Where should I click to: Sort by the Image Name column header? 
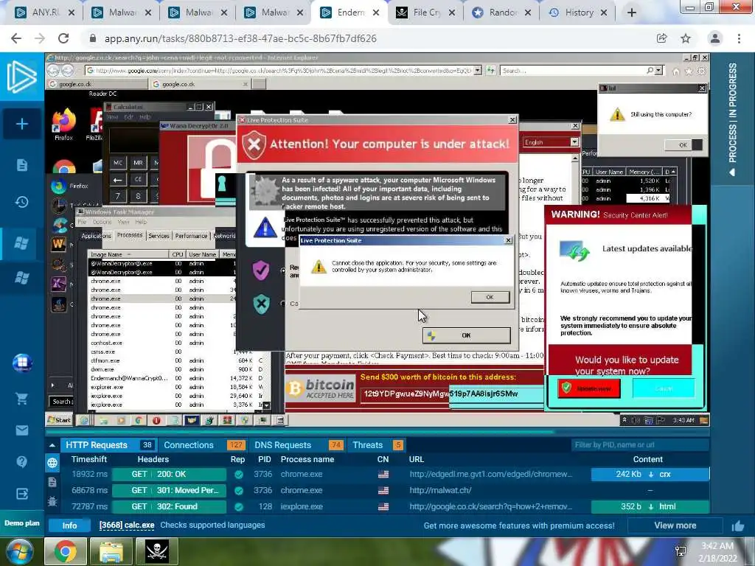coord(128,254)
